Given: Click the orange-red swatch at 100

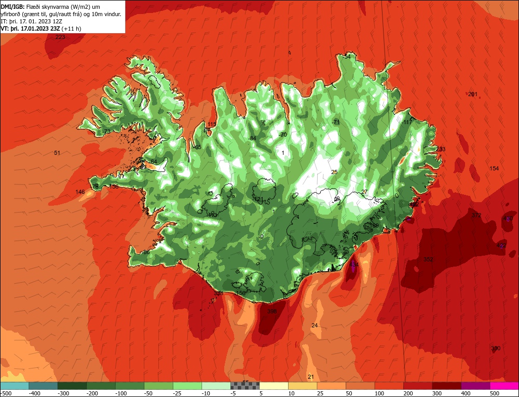Looking at the screenshot, I should click(x=389, y=386).
